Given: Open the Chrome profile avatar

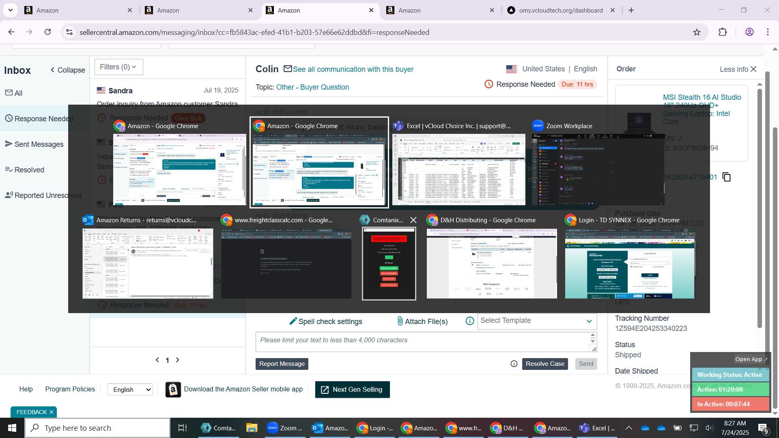Looking at the screenshot, I should pyautogui.click(x=749, y=32).
